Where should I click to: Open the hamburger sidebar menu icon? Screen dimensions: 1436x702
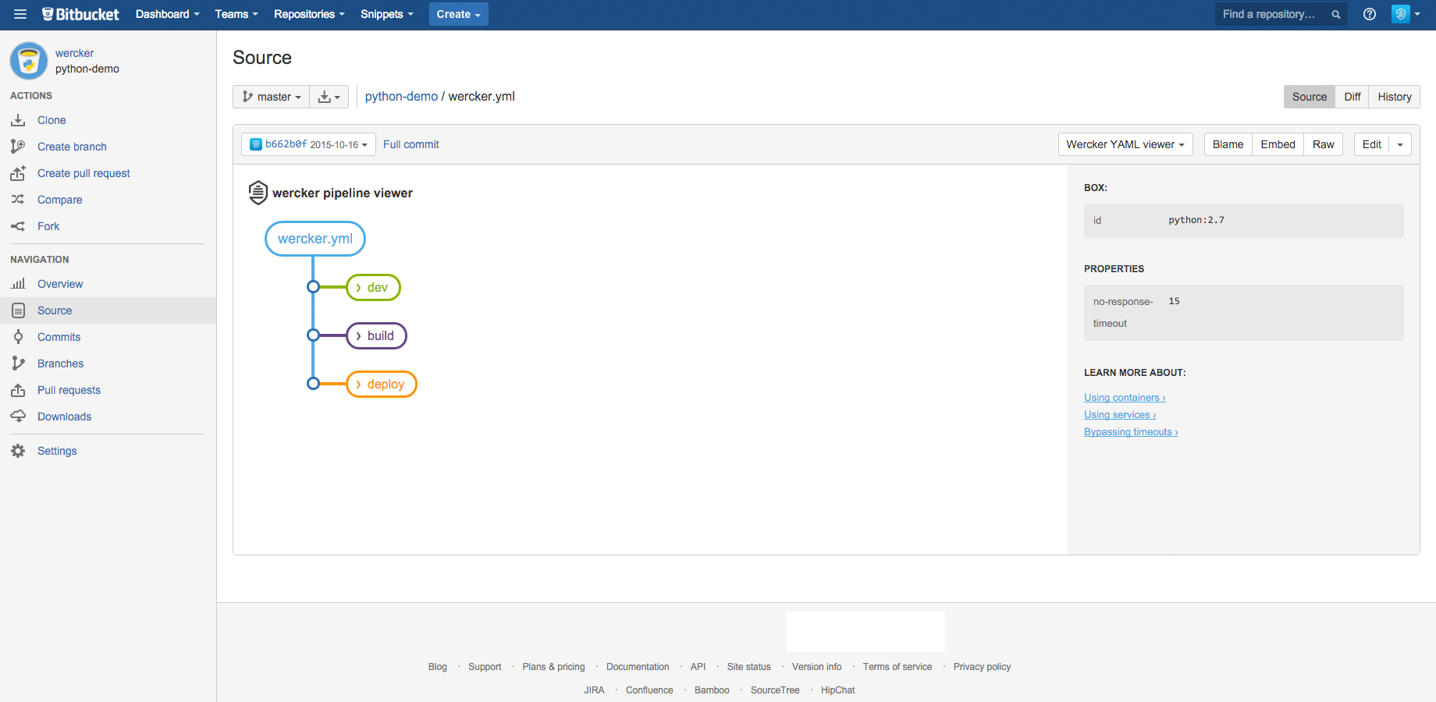(x=20, y=14)
